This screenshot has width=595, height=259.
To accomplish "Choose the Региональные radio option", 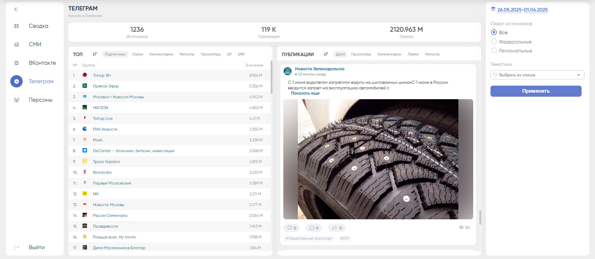I will (494, 51).
